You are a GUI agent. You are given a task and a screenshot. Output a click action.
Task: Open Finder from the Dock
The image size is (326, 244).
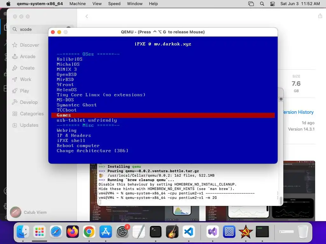23,232
